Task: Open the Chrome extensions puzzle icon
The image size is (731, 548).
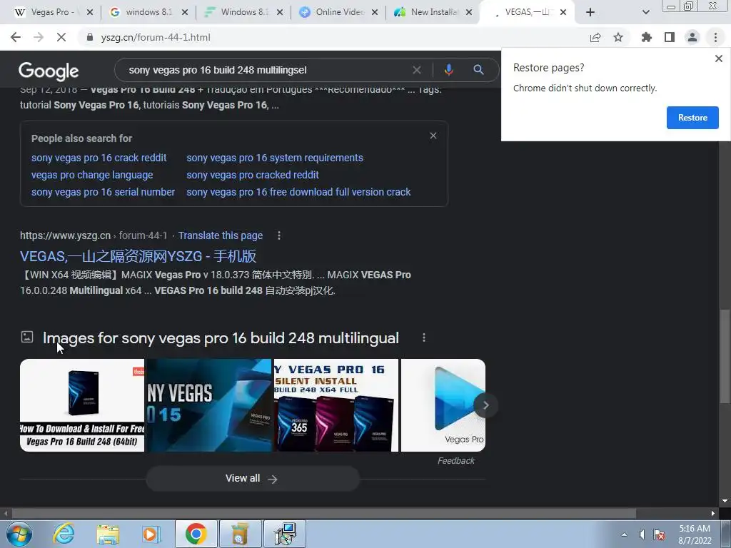Action: pos(647,37)
